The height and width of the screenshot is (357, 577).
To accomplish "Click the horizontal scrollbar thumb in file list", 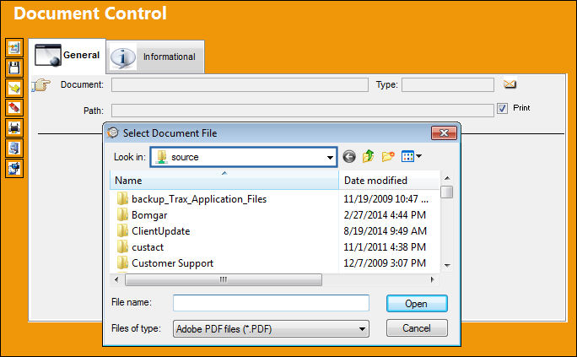I will (x=224, y=279).
